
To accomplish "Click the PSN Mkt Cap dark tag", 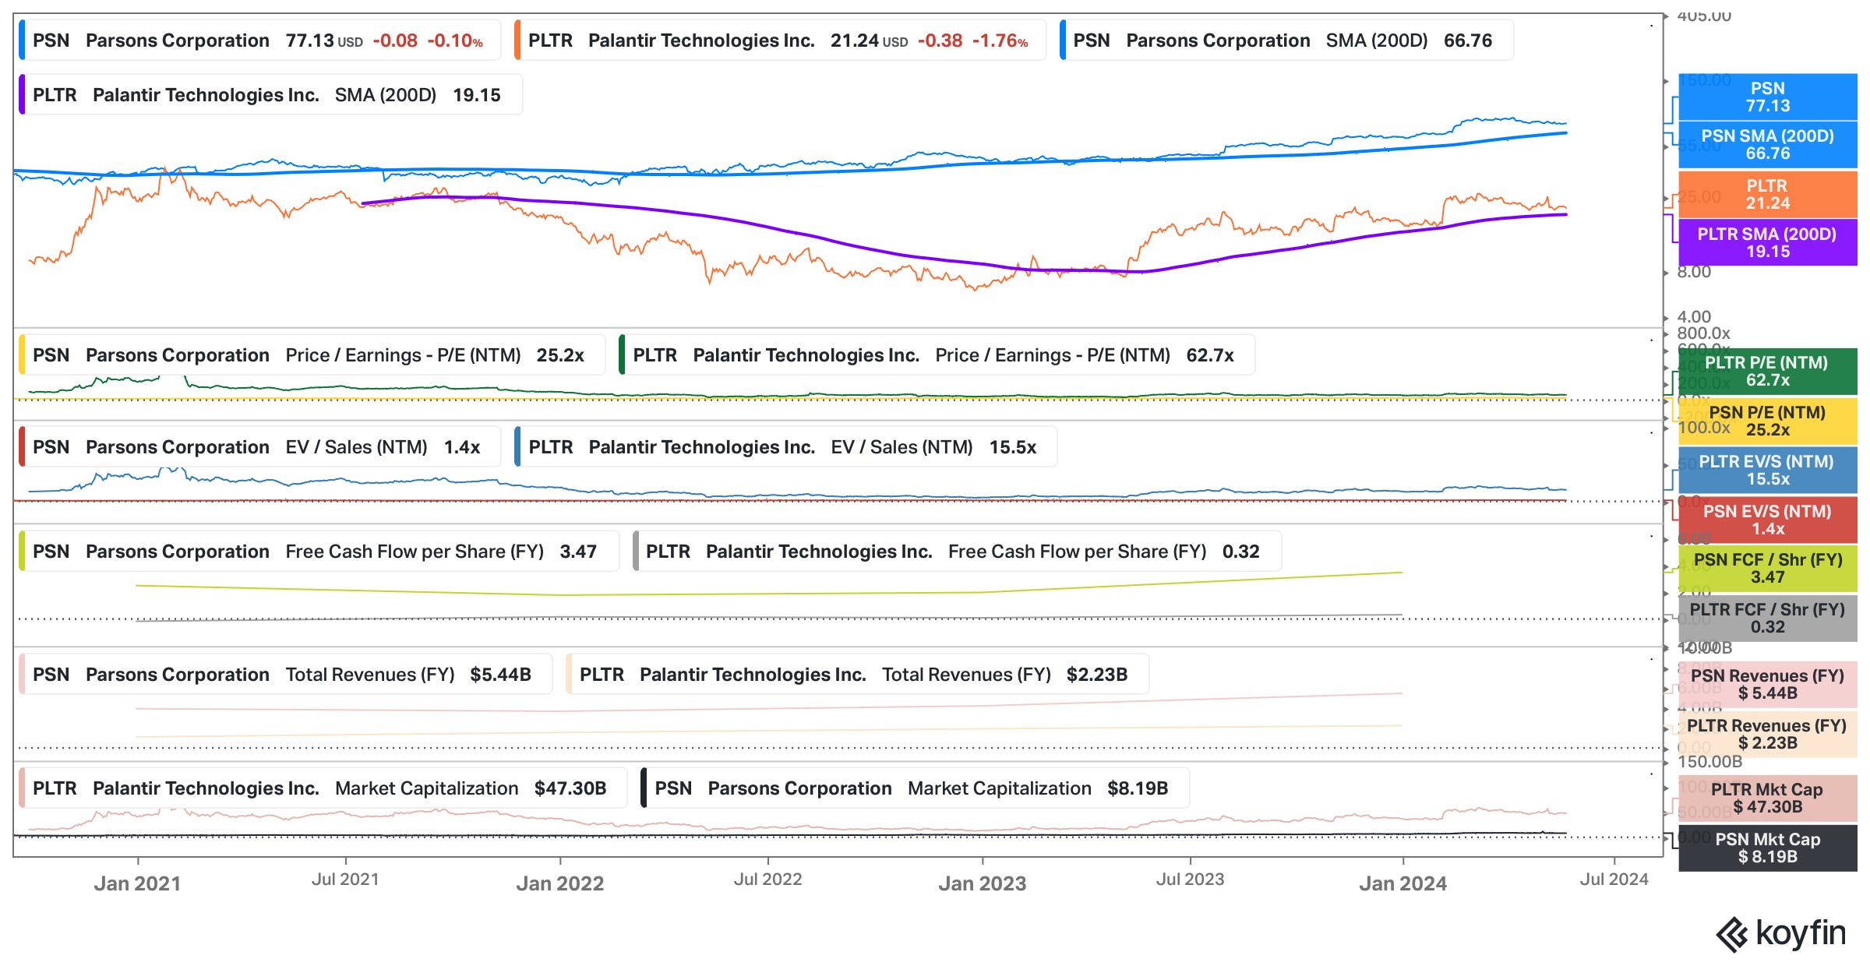I will 1766,848.
